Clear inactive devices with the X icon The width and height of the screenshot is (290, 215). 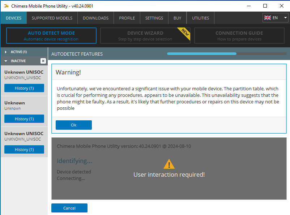(43, 61)
